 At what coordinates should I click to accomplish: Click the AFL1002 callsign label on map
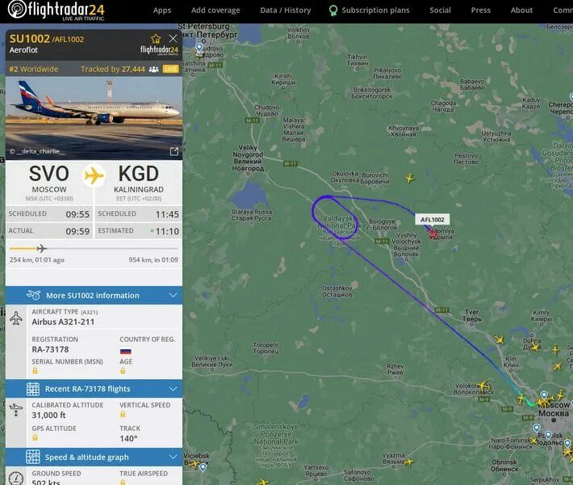click(x=433, y=220)
